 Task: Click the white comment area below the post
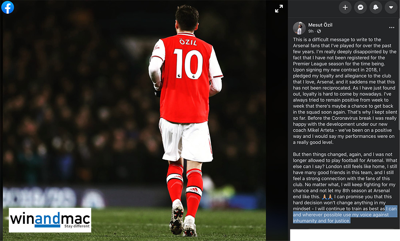pos(345,235)
